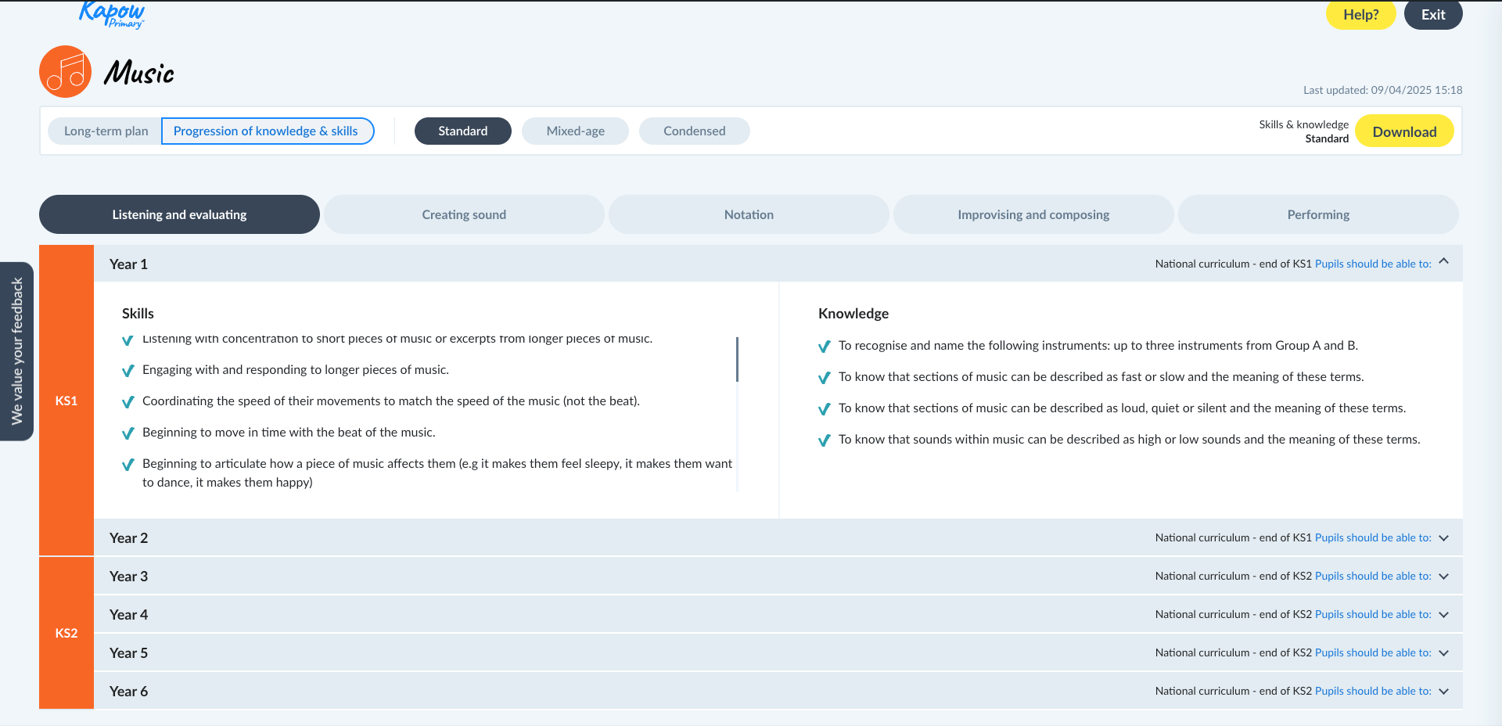Click 'Engaging with and responding to longer pieces' text
This screenshot has width=1502, height=726.
[296, 370]
